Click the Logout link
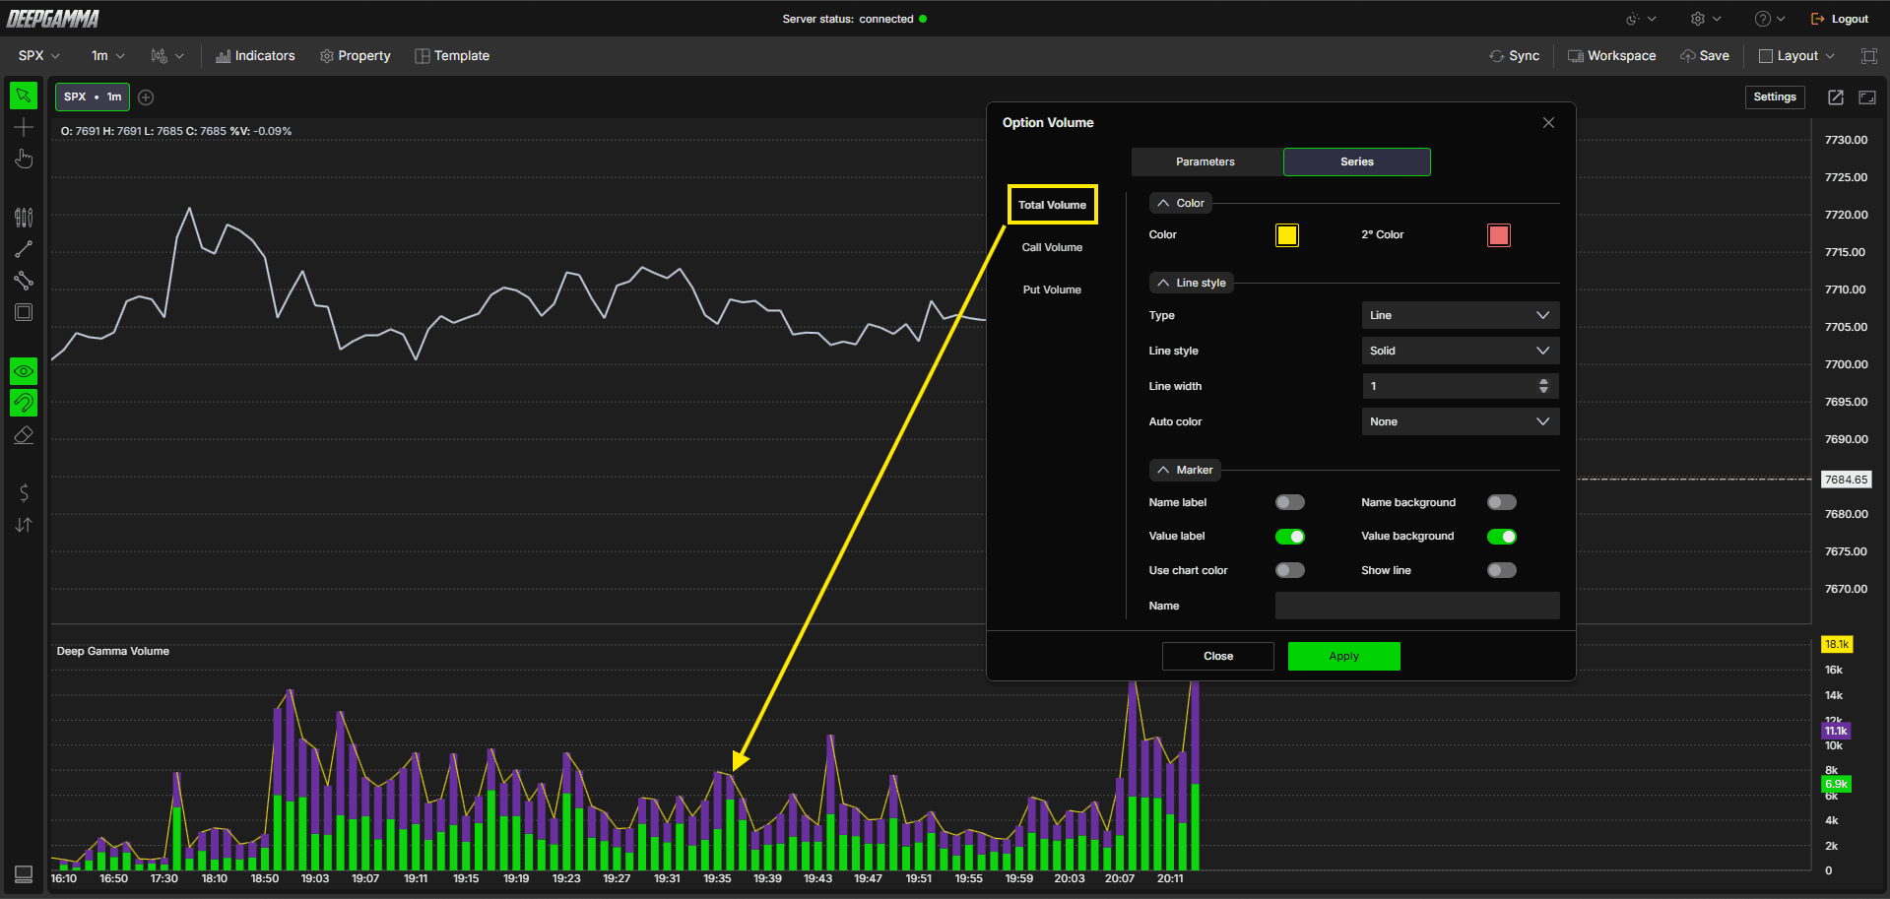The height and width of the screenshot is (899, 1890). click(x=1839, y=19)
